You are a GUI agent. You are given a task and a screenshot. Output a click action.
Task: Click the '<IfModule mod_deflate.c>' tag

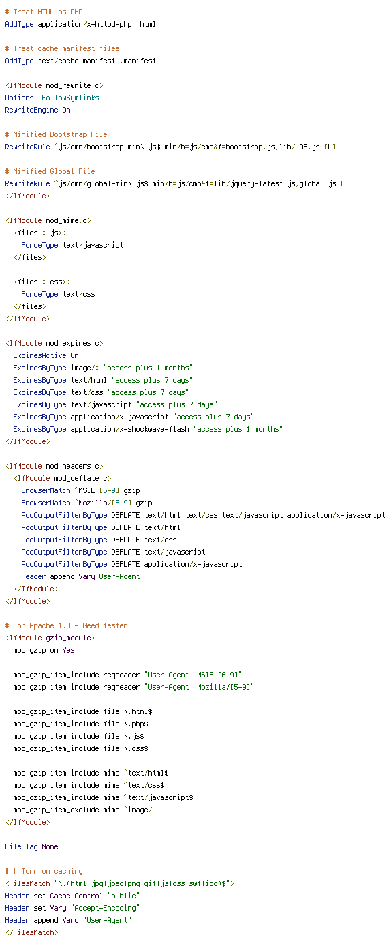tap(62, 478)
